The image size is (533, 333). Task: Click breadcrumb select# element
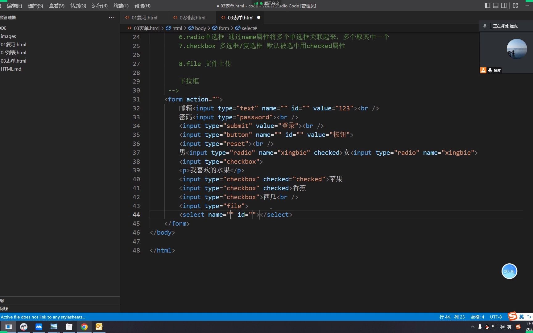pyautogui.click(x=249, y=28)
